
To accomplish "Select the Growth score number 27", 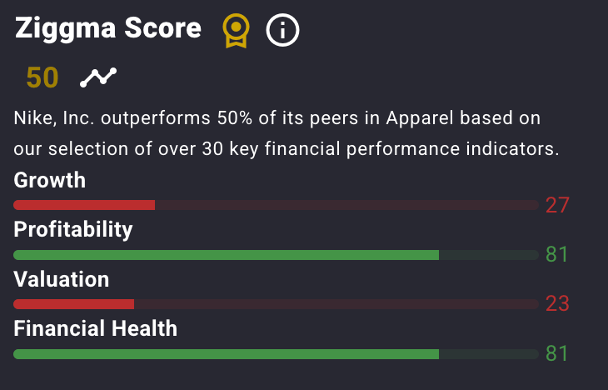I will pos(557,205).
